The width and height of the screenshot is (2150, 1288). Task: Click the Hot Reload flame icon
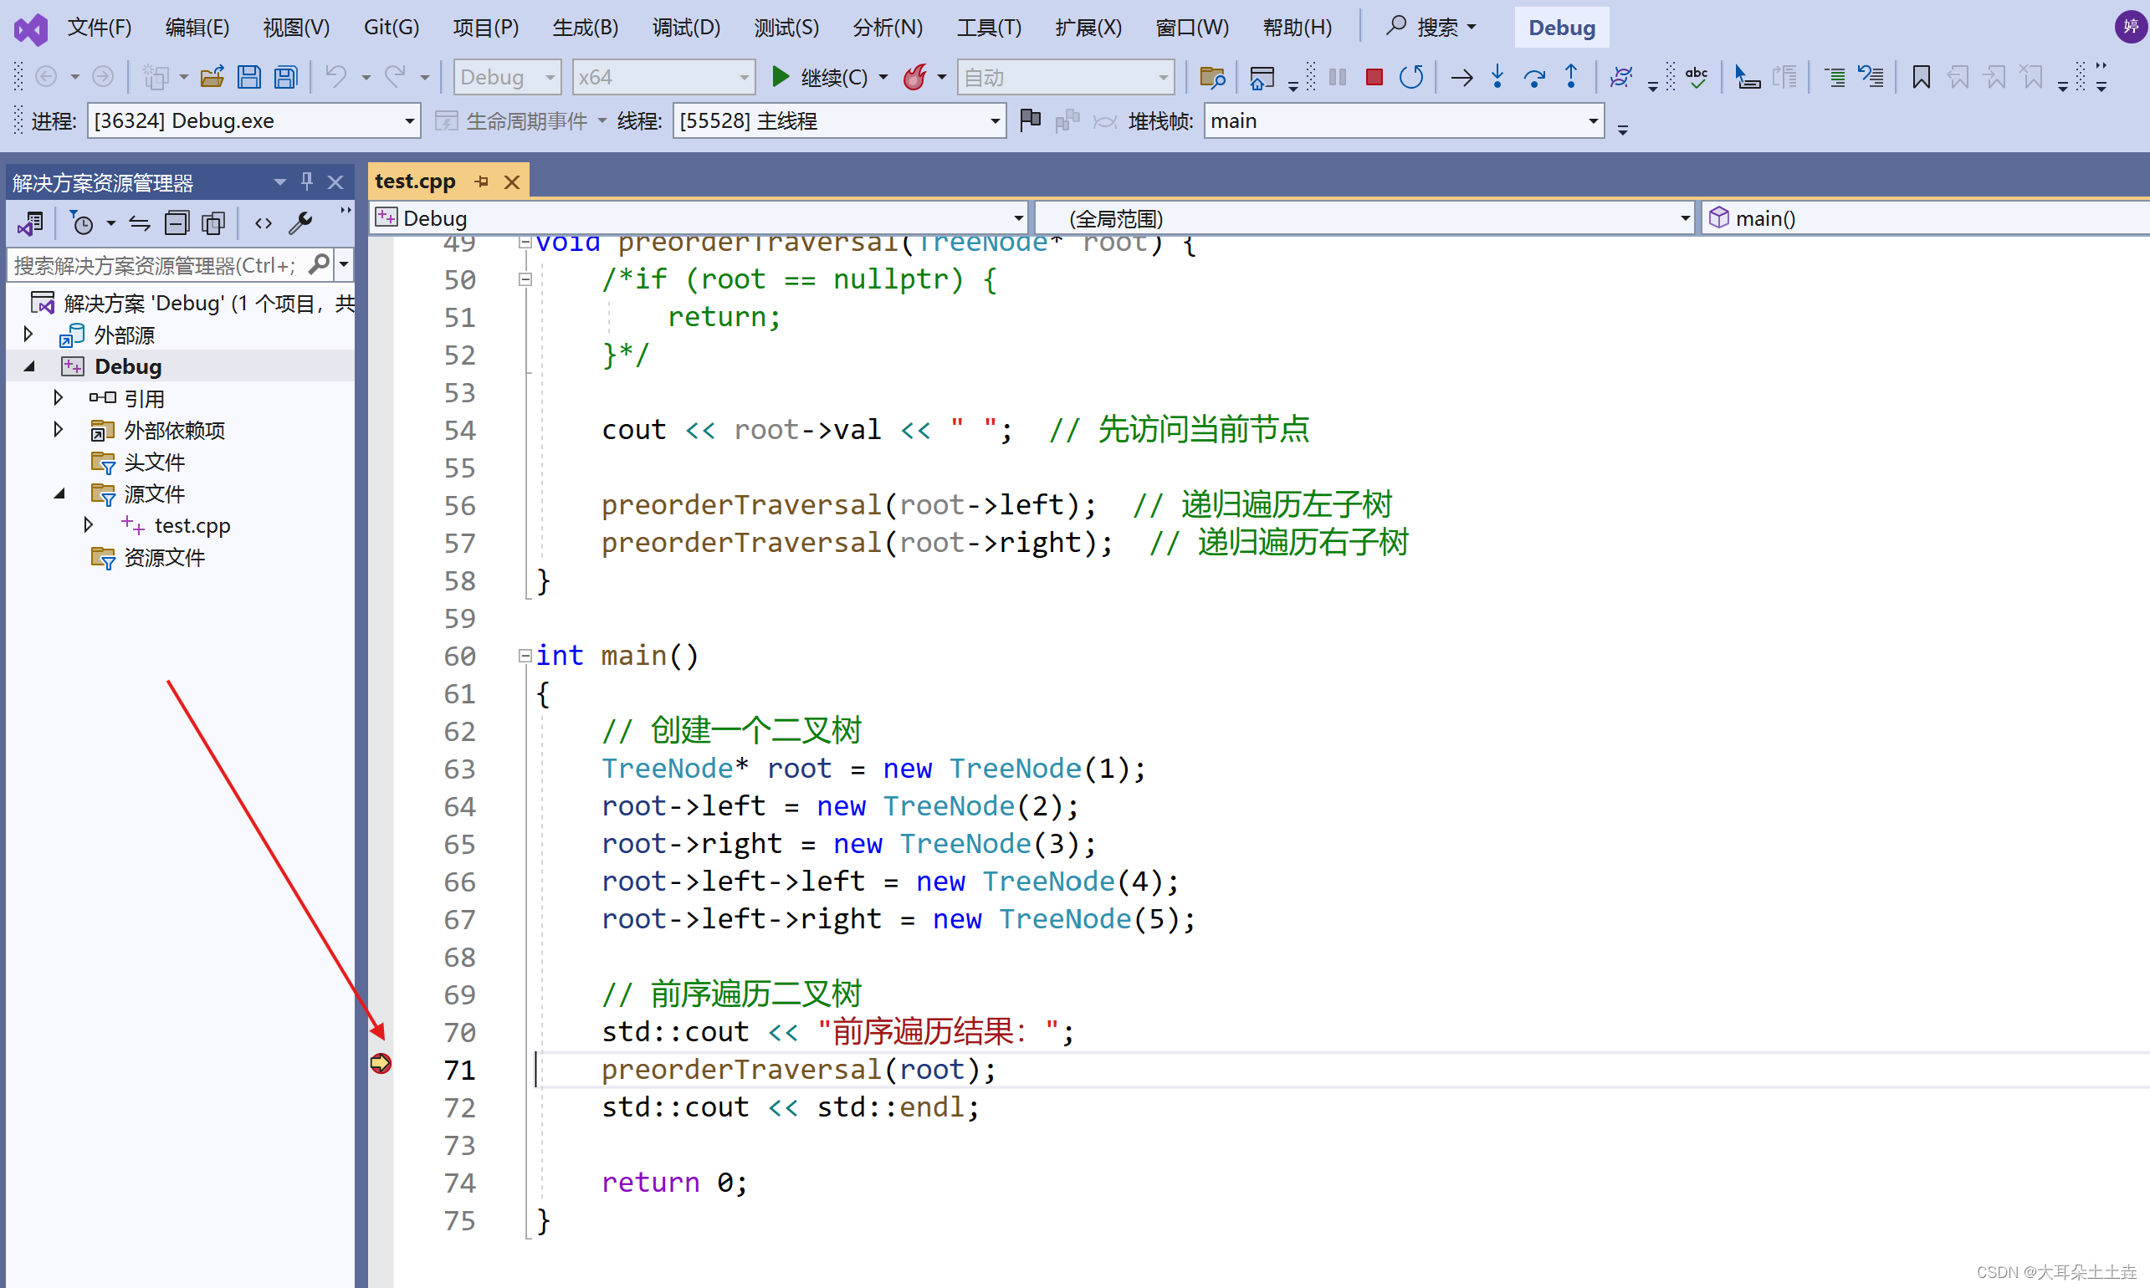914,77
